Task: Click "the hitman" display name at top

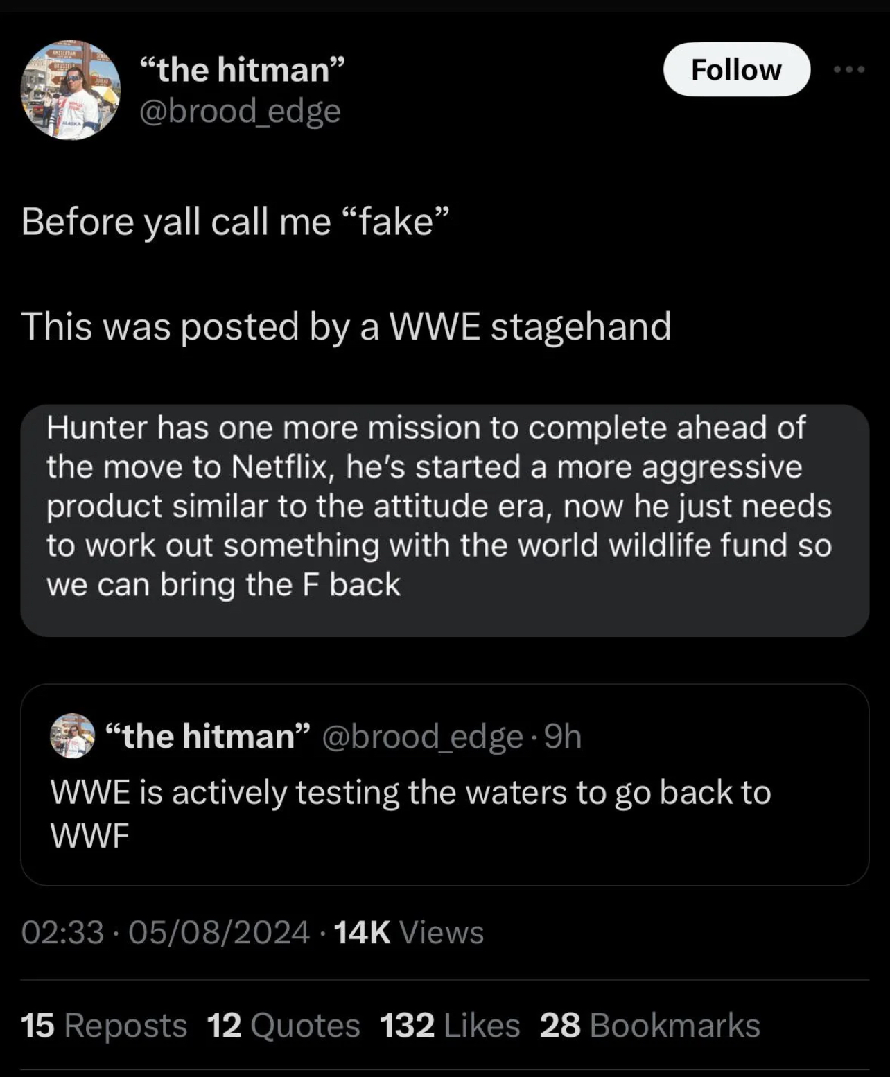Action: [242, 69]
